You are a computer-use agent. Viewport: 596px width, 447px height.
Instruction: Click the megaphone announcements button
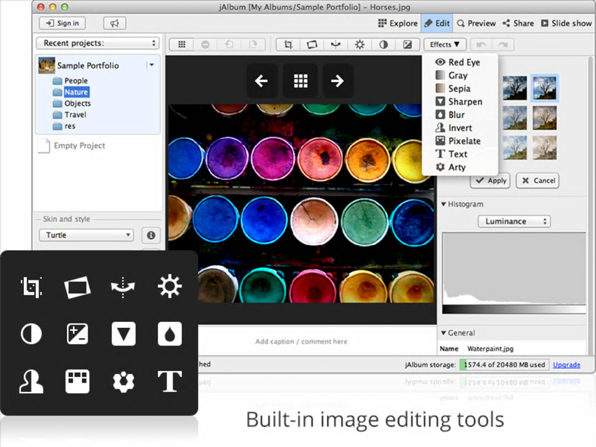click(115, 23)
